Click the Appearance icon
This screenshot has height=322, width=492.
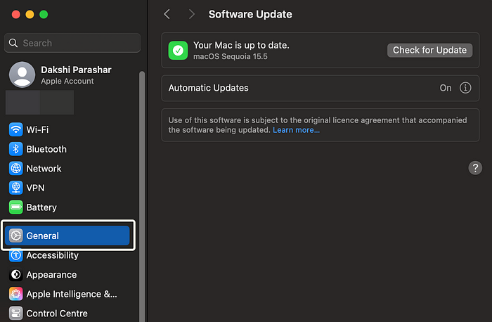[x=15, y=275]
